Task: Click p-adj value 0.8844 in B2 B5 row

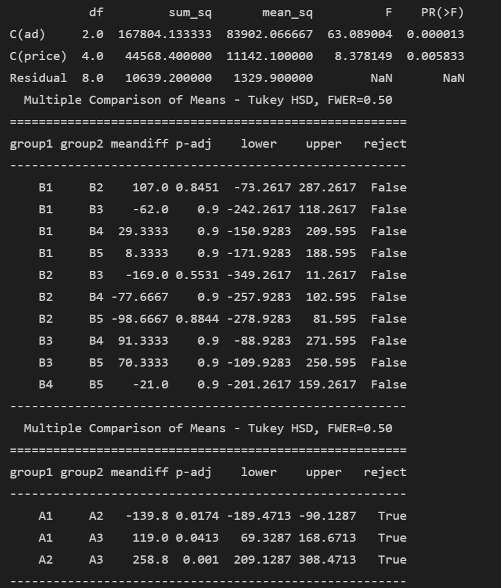Action: click(x=197, y=319)
